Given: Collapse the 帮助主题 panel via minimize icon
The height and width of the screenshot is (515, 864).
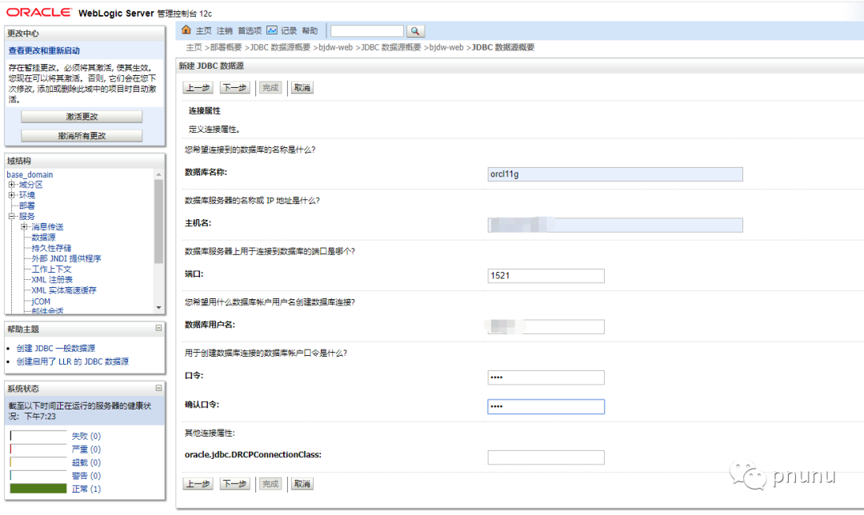Looking at the screenshot, I should coord(158,329).
